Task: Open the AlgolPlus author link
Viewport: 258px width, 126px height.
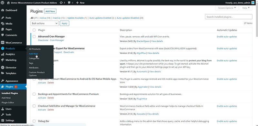Action: (x=141, y=53)
